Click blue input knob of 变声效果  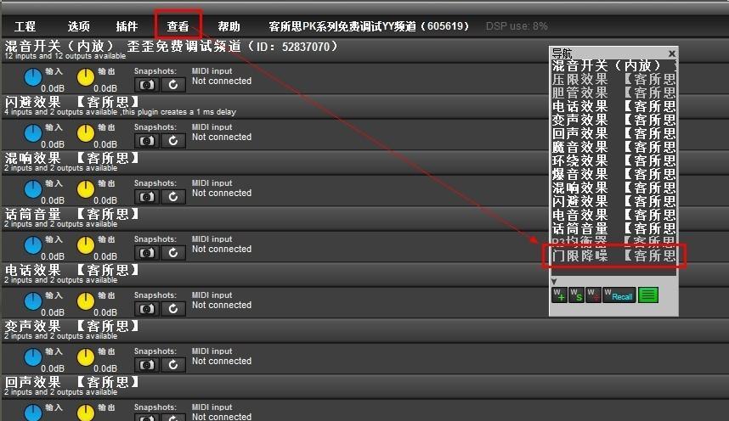[x=32, y=357]
